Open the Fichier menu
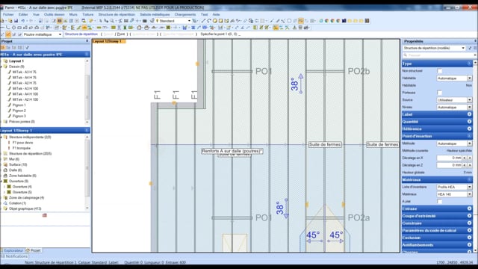478x269 pixels. tap(8, 14)
